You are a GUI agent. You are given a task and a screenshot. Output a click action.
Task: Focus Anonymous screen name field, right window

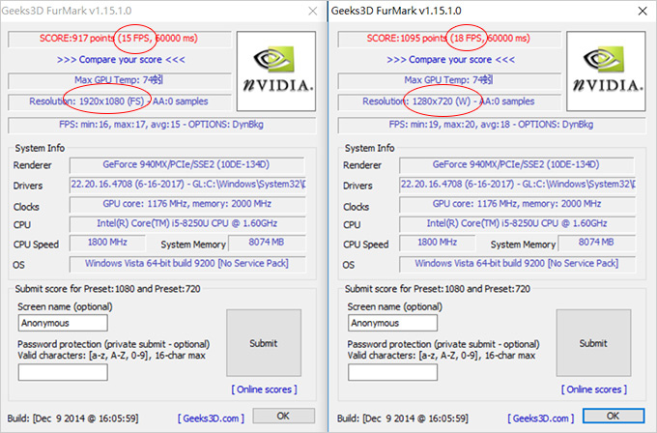coord(392,323)
